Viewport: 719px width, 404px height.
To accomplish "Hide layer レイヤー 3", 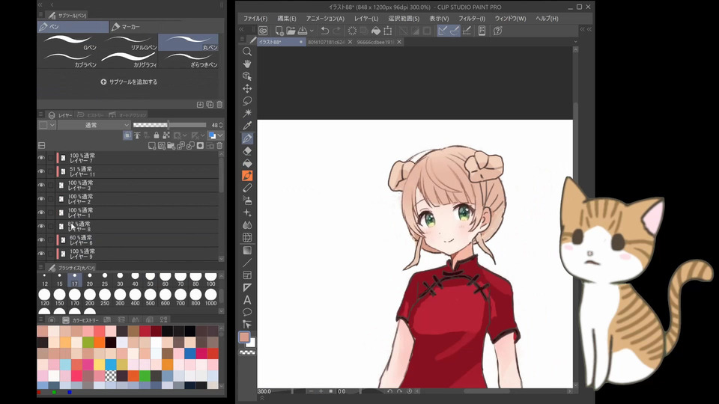I will [41, 186].
